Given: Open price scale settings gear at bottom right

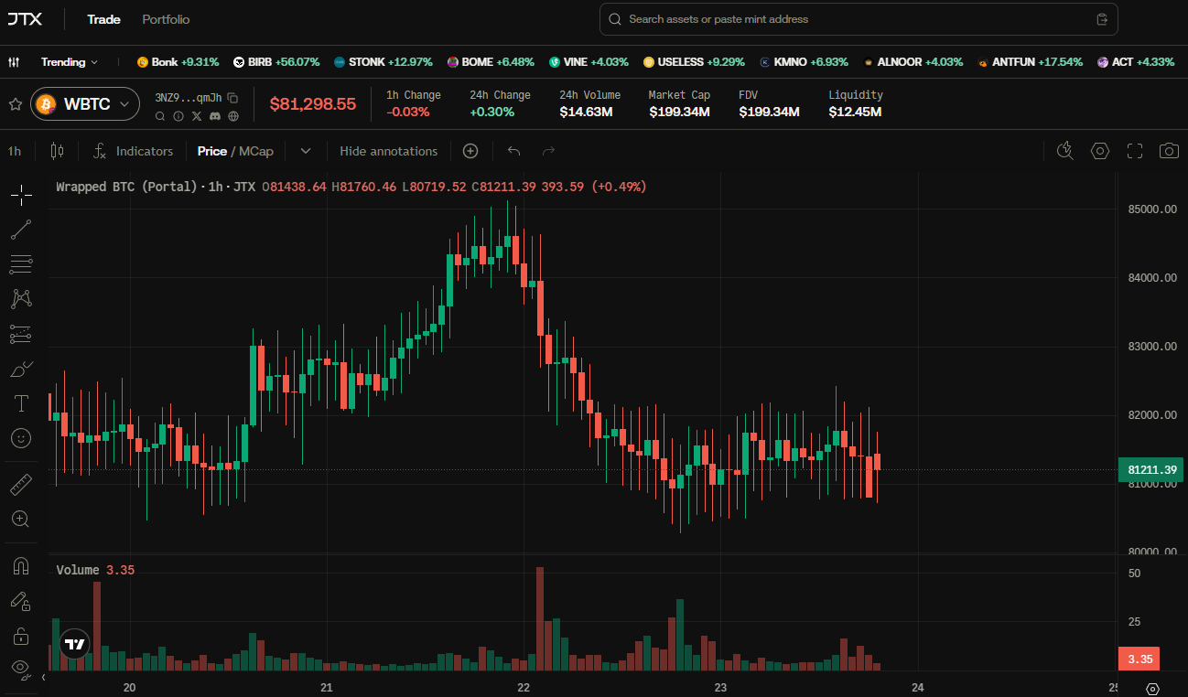Looking at the screenshot, I should tap(1153, 688).
